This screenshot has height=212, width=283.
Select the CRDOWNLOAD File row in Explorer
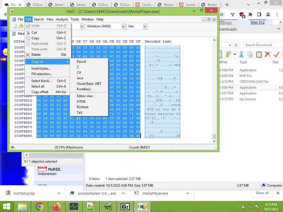(251, 82)
